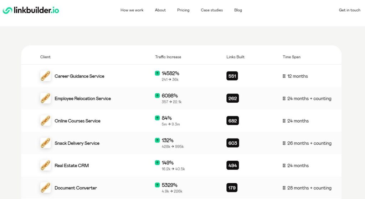Image resolution: width=365 pixels, height=199 pixels.
Task: Open the How we work page
Action: point(132,10)
